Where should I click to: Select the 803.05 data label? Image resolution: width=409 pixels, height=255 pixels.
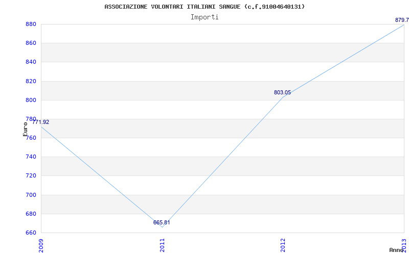coord(282,92)
